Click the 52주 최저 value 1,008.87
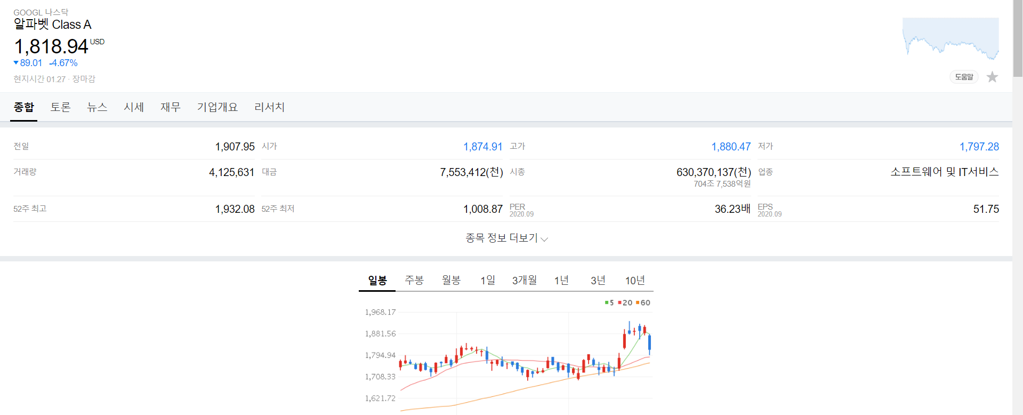The image size is (1023, 415). point(482,209)
